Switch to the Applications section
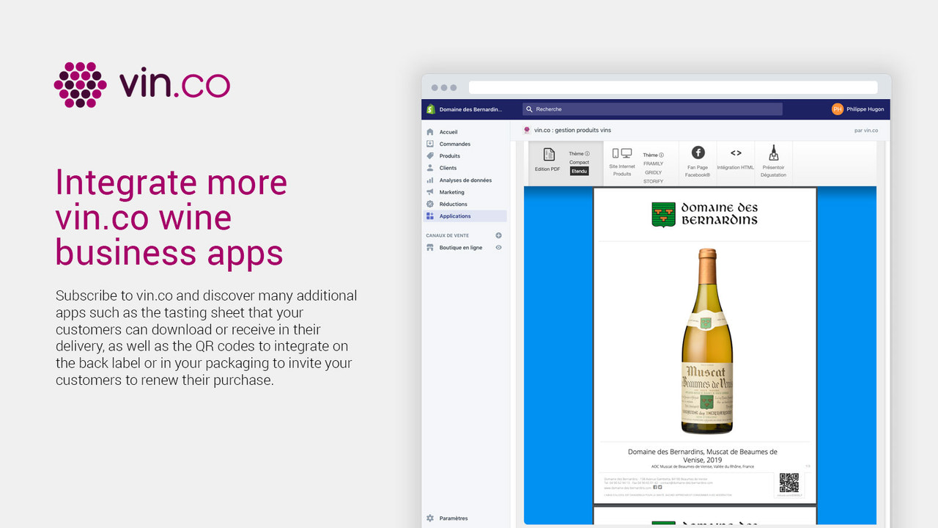The height and width of the screenshot is (528, 938). tap(456, 216)
